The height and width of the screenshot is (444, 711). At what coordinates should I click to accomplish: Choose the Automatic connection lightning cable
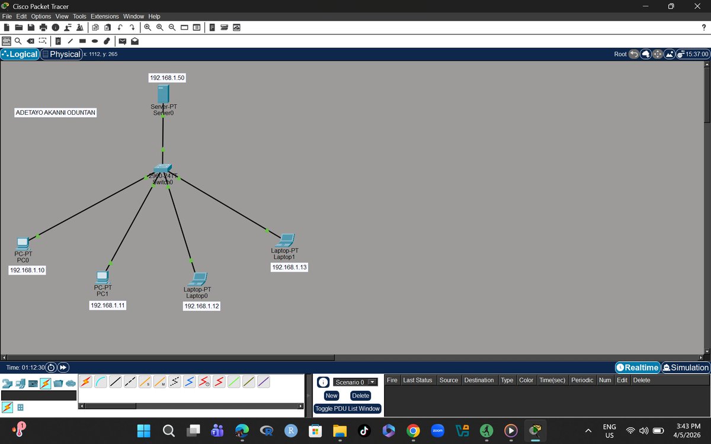(x=86, y=382)
